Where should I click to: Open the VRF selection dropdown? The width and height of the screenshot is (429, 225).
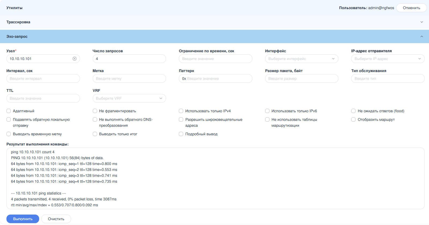129,98
